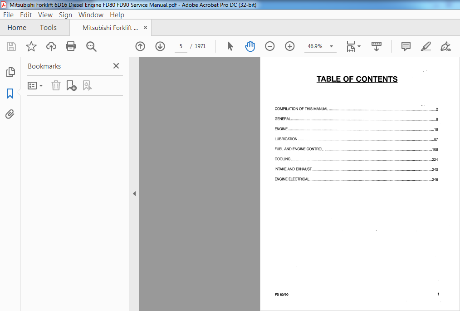Find current bookmark icon
This screenshot has width=460, height=311.
[x=87, y=85]
